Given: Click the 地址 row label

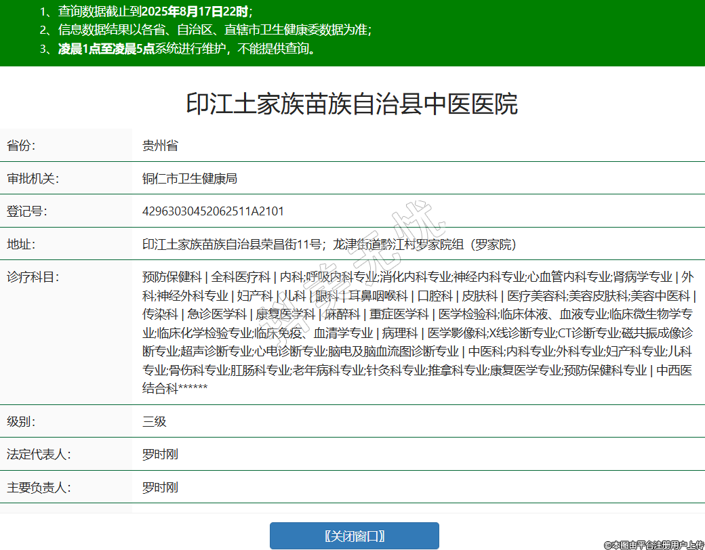Looking at the screenshot, I should (x=21, y=244).
